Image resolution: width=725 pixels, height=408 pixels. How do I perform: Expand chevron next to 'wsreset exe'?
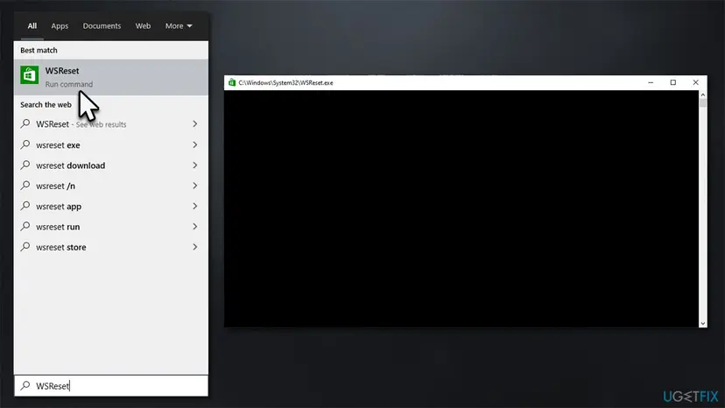click(x=195, y=144)
